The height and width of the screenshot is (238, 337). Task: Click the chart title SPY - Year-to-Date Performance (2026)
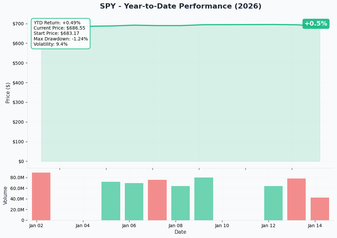(181, 6)
